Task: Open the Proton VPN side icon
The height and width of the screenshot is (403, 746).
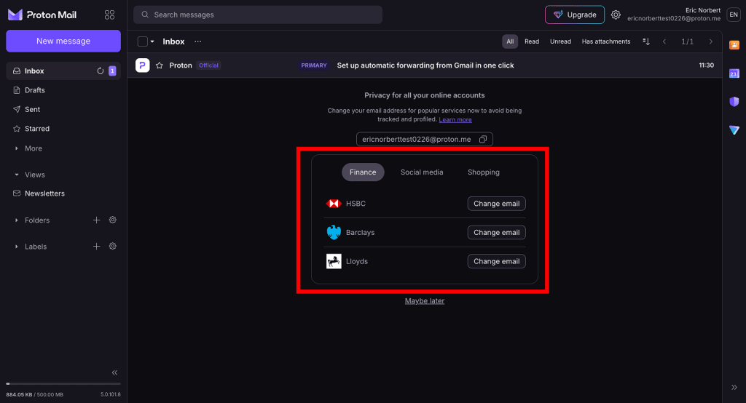Action: click(734, 129)
